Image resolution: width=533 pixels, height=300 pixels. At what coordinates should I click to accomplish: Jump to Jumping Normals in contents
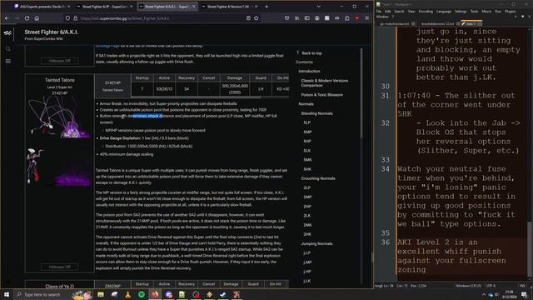coord(316,244)
